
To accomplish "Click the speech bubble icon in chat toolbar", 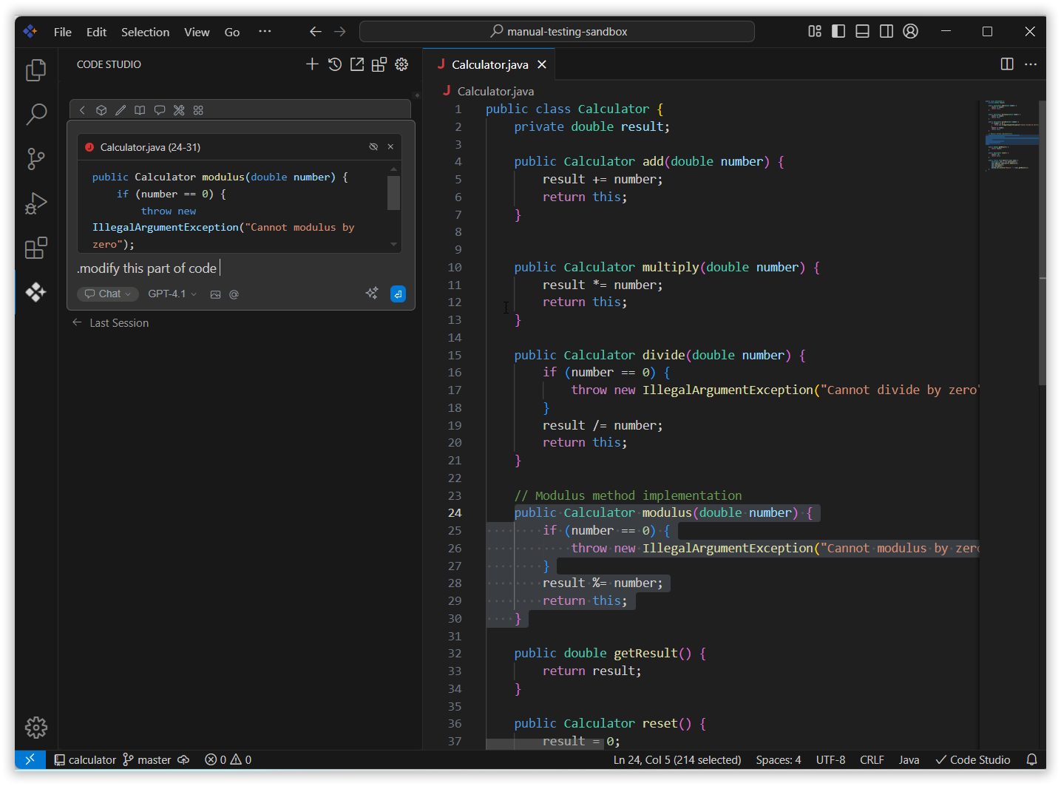I will pyautogui.click(x=159, y=110).
